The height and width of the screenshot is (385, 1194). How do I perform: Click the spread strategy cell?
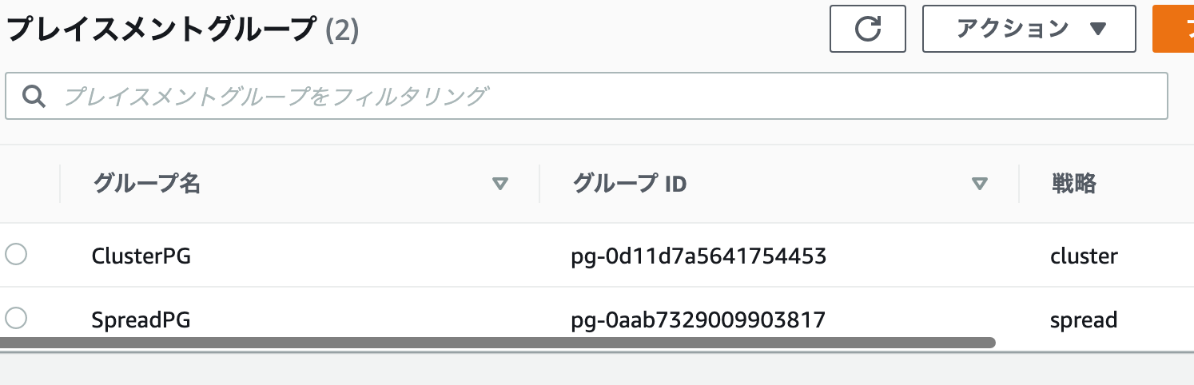(x=1084, y=321)
